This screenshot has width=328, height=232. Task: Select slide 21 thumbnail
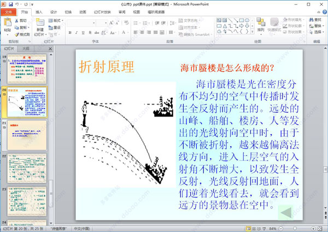coord(27,135)
